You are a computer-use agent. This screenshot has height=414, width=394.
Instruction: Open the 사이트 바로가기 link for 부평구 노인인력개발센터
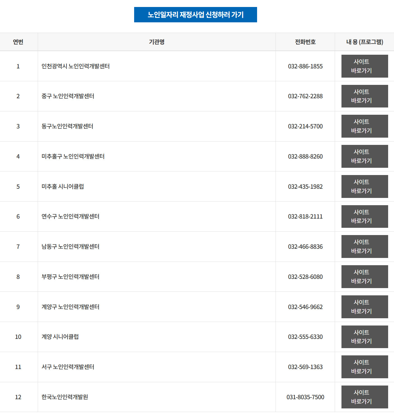coord(364,277)
